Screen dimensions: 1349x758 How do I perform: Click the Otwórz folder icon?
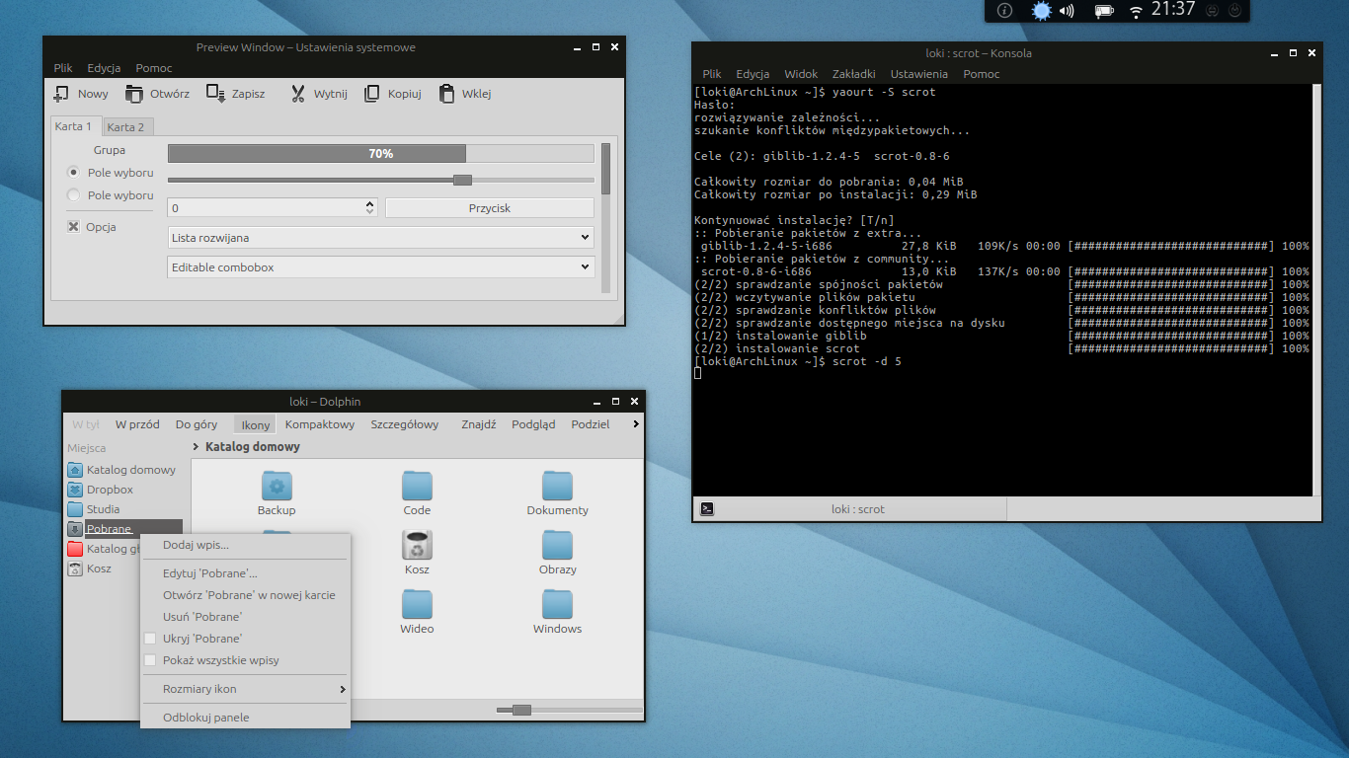coord(133,94)
